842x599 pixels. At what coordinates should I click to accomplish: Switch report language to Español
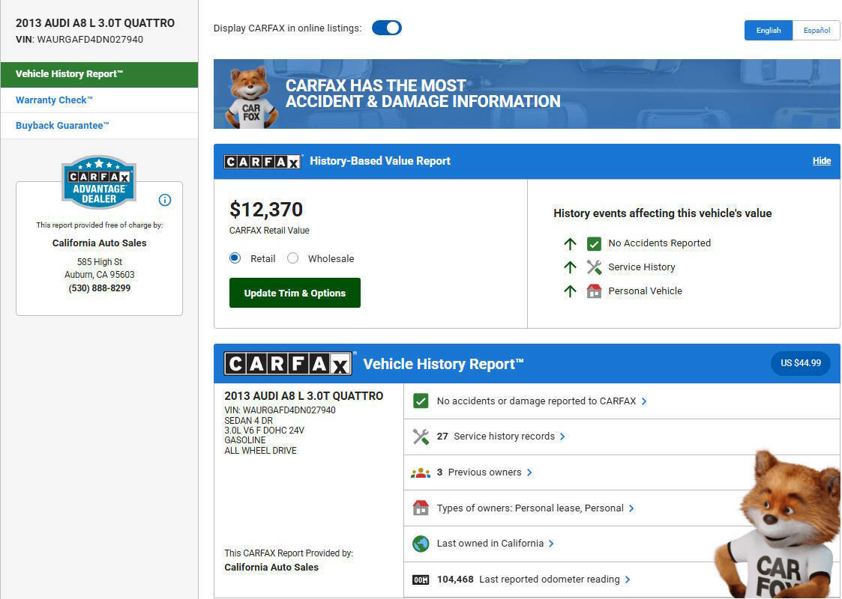[817, 31]
